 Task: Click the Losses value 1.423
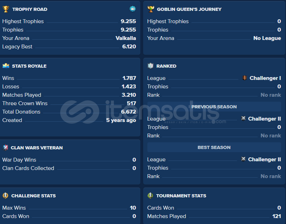point(129,87)
